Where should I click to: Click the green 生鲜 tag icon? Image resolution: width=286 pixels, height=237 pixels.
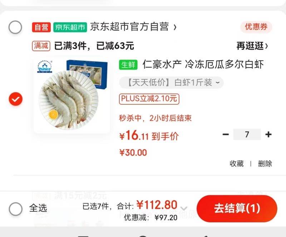tap(128, 65)
